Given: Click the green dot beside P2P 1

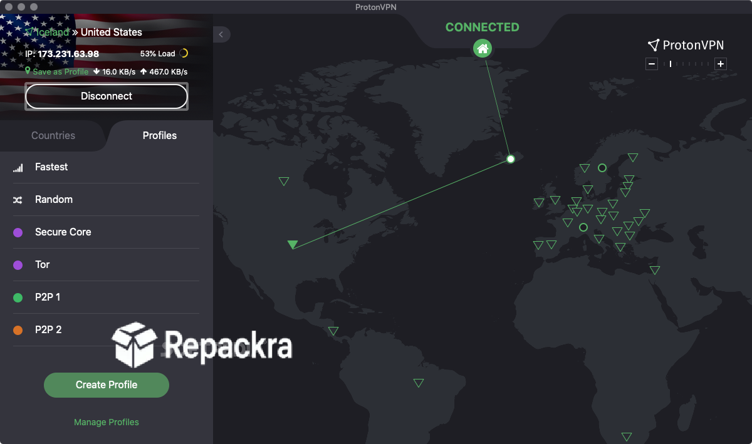Looking at the screenshot, I should click(18, 297).
